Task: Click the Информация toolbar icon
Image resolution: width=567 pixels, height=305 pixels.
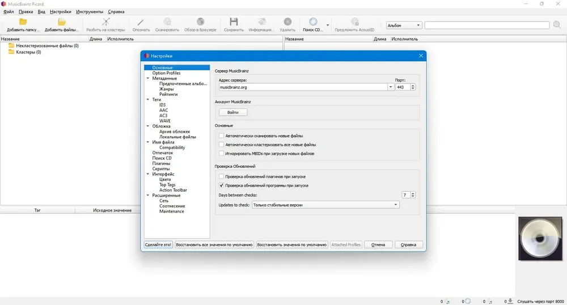Action: [x=261, y=22]
